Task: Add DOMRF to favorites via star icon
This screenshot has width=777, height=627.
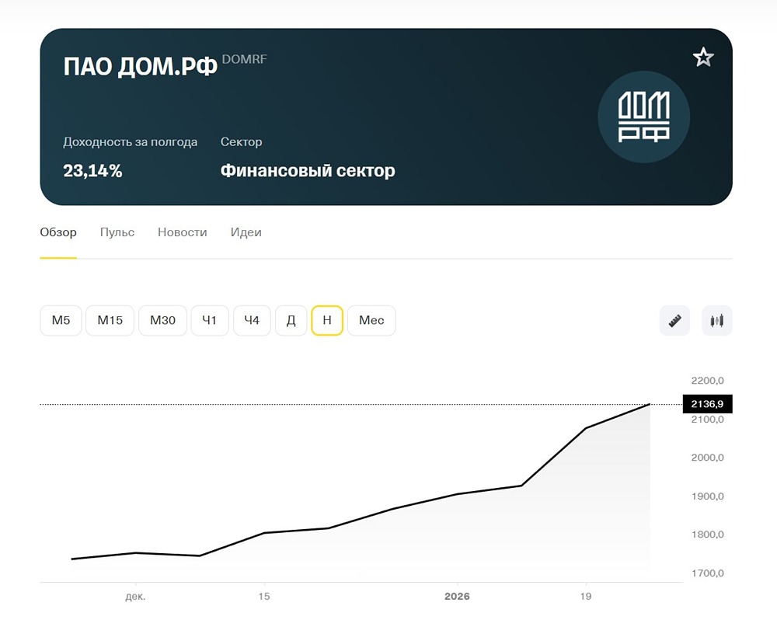Action: [x=703, y=57]
